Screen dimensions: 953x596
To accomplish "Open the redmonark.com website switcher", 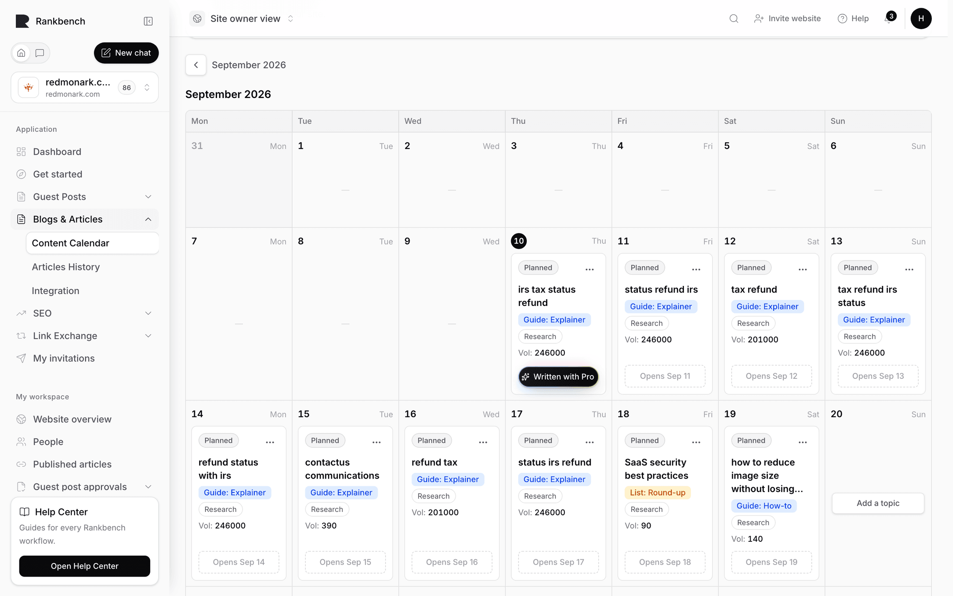I will (x=85, y=88).
